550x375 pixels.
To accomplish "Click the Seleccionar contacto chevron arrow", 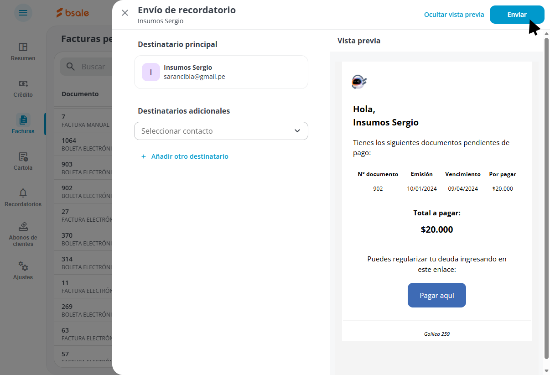I will click(297, 131).
